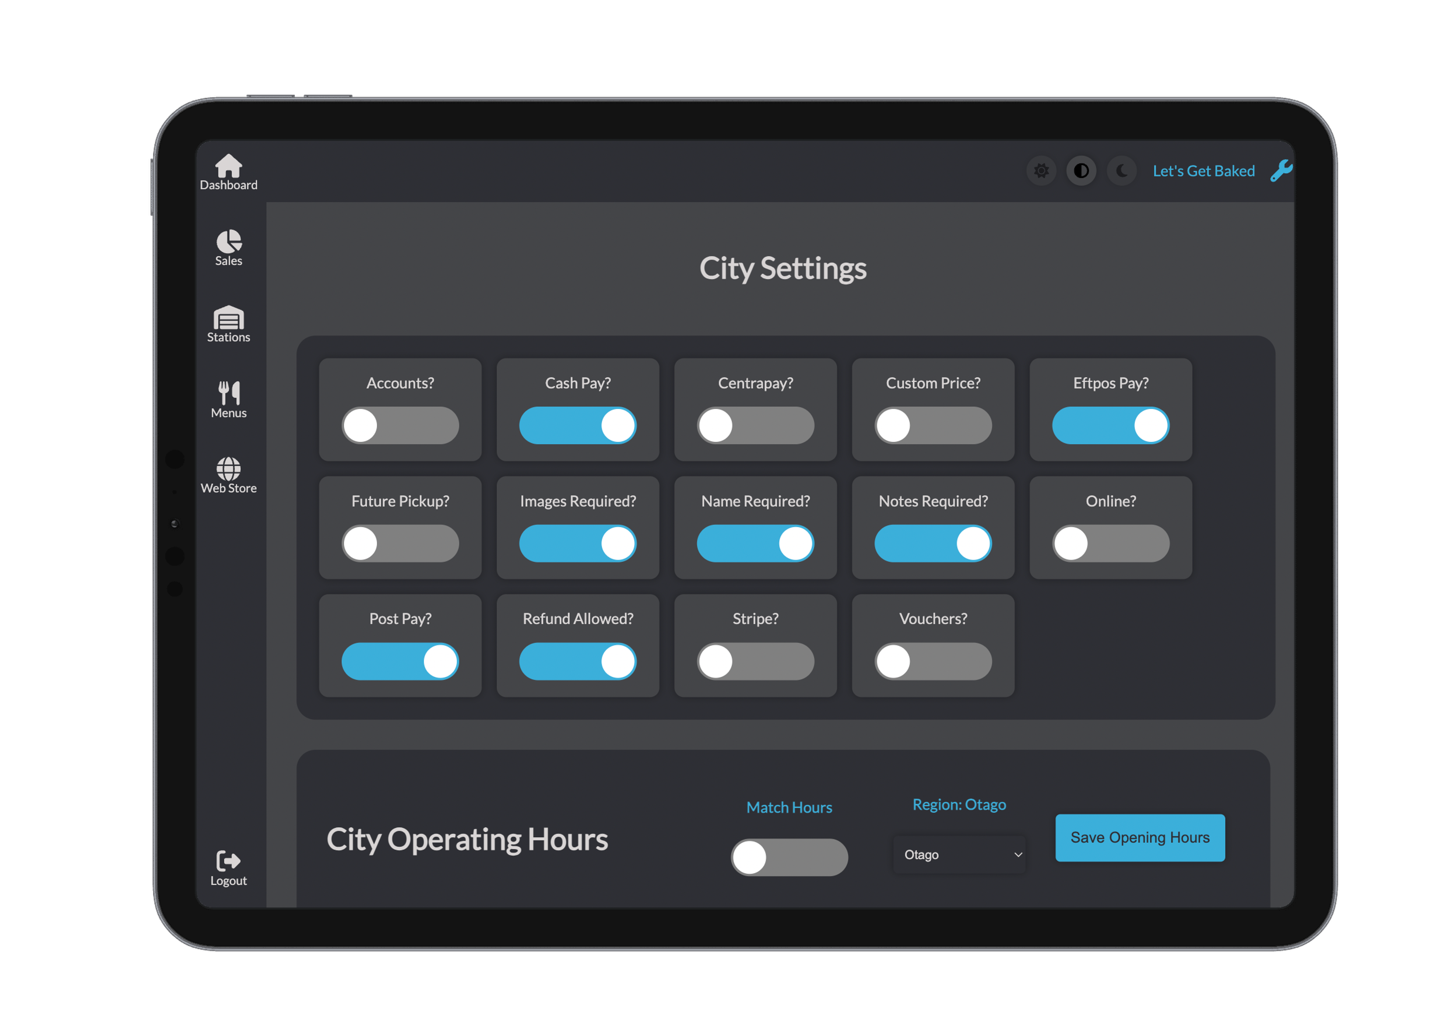
Task: Open the Dashboard home icon
Action: [x=228, y=166]
